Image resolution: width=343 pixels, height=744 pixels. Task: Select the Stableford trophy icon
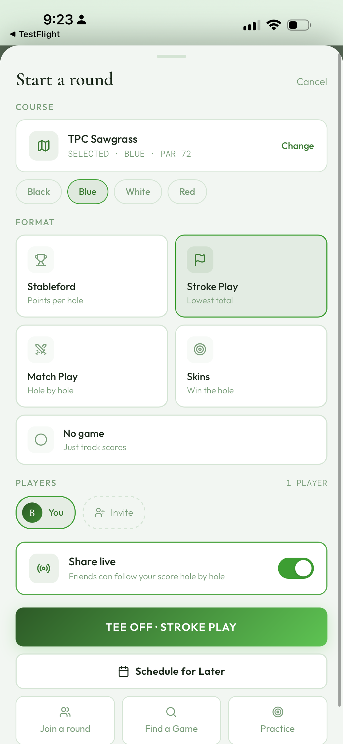tap(41, 259)
